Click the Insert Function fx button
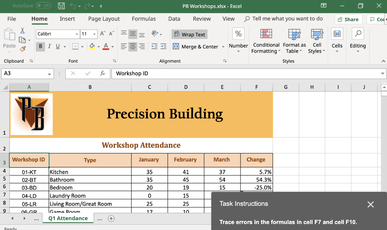387x230 pixels. tap(103, 73)
